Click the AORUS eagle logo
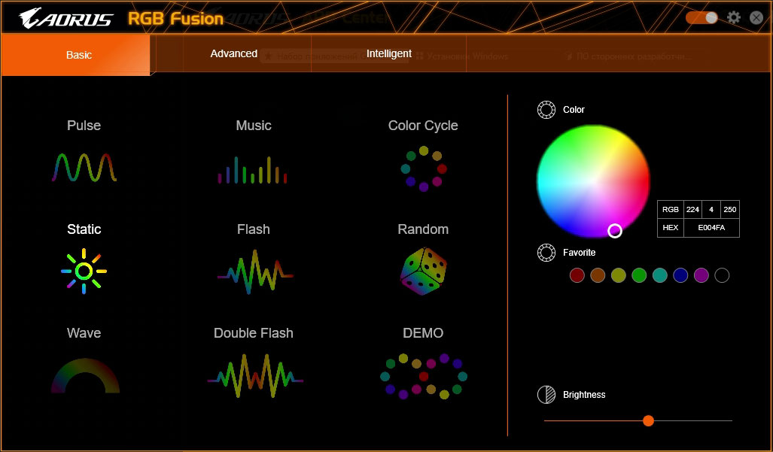The width and height of the screenshot is (773, 452). [66, 18]
